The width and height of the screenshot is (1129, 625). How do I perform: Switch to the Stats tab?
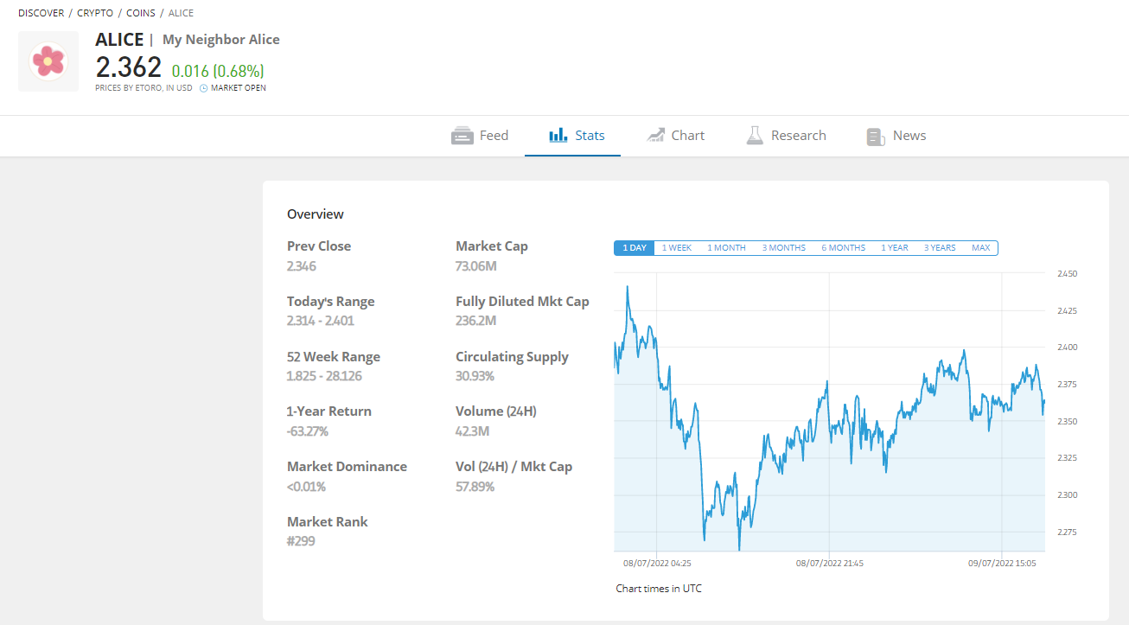[577, 136]
